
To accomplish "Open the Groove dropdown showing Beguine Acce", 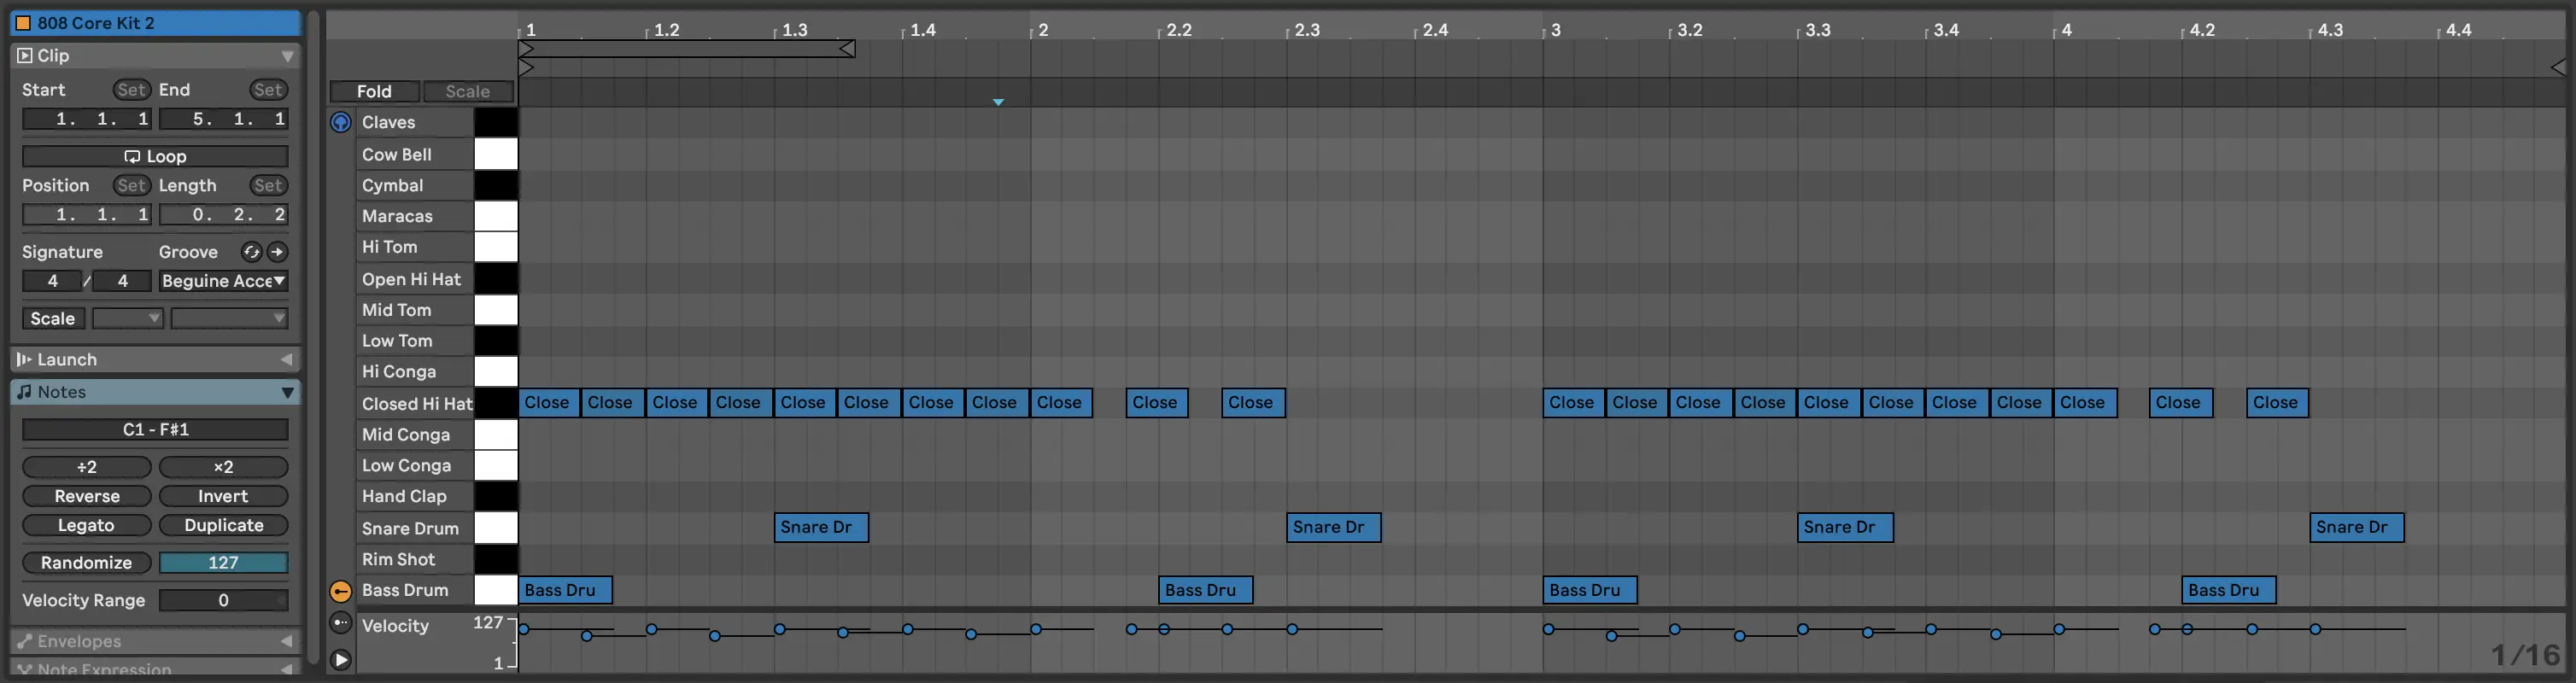I will 223,281.
